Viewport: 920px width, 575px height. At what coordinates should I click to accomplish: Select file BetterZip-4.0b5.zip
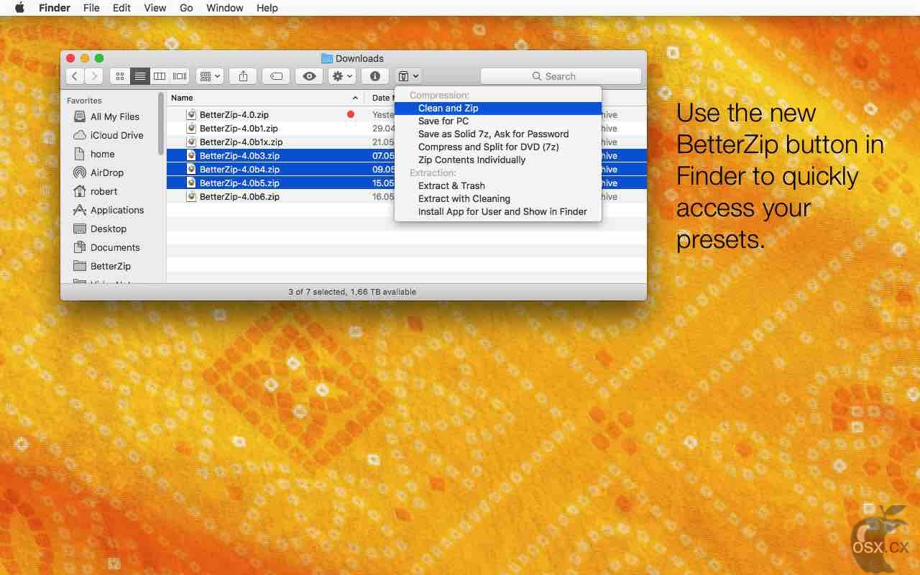[x=239, y=183]
